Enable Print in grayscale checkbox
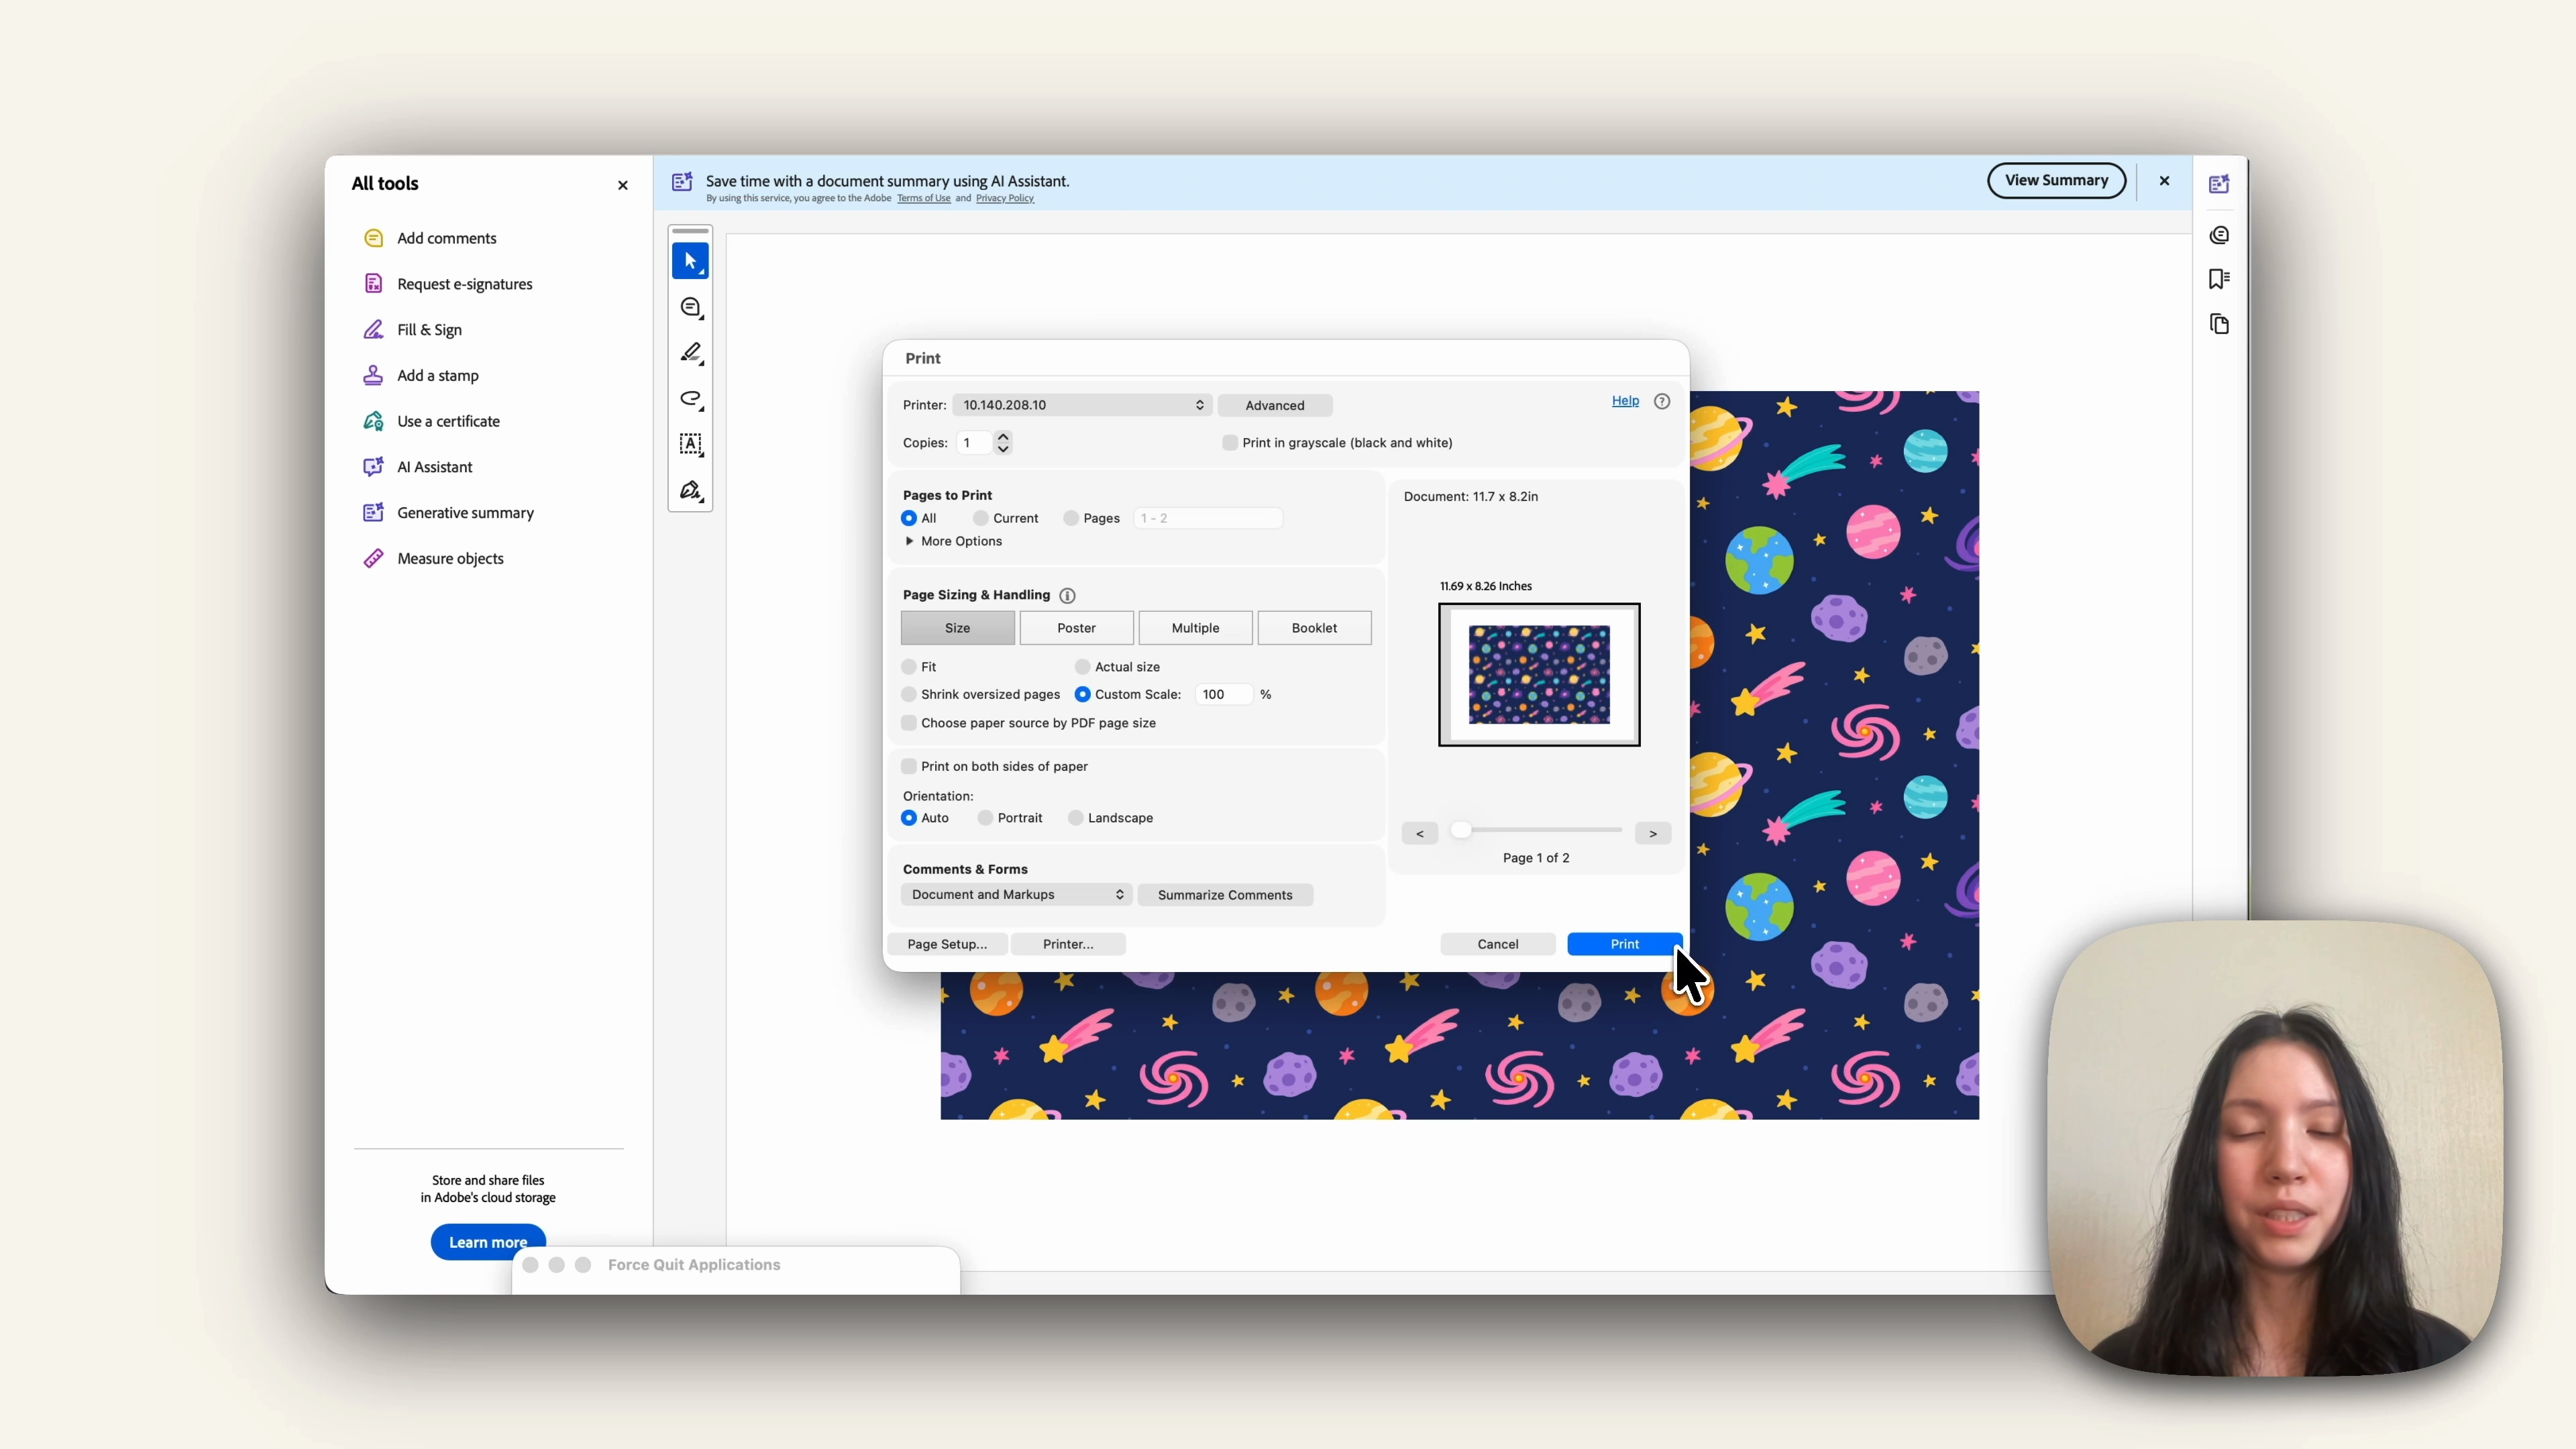 [1230, 443]
